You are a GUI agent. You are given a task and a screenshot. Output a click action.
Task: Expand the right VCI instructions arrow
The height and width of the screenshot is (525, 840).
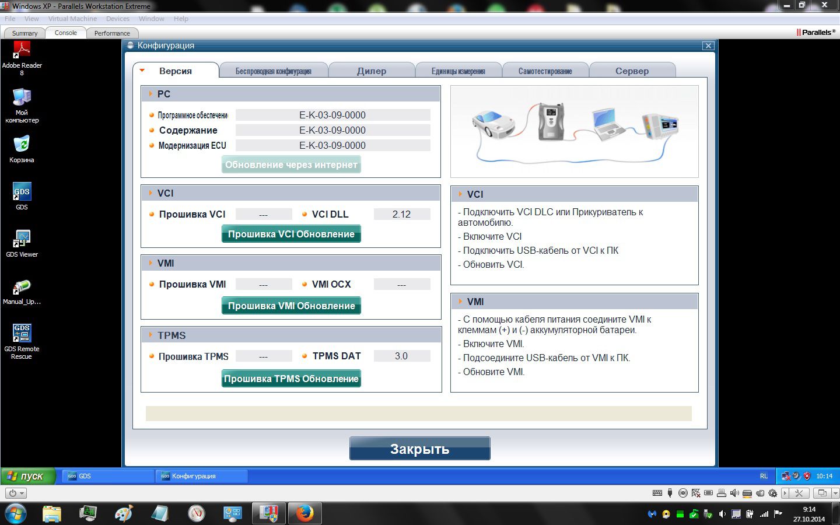tap(460, 194)
